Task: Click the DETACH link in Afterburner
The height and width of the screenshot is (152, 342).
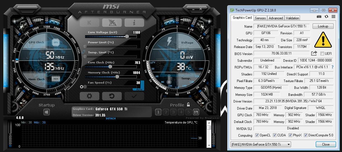Action: pos(111,118)
